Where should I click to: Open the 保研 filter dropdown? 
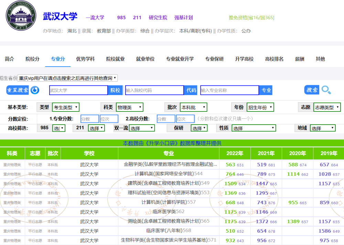pos(199,128)
